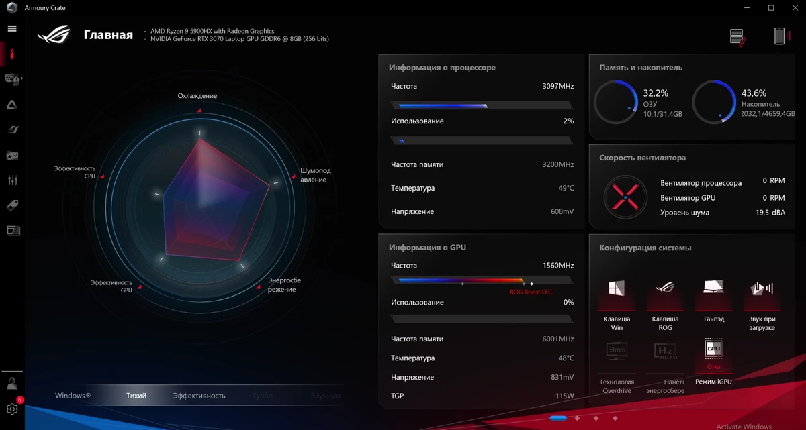Viewport: 806px width, 430px height.
Task: Click the Информация о GPU heading
Action: click(x=427, y=248)
